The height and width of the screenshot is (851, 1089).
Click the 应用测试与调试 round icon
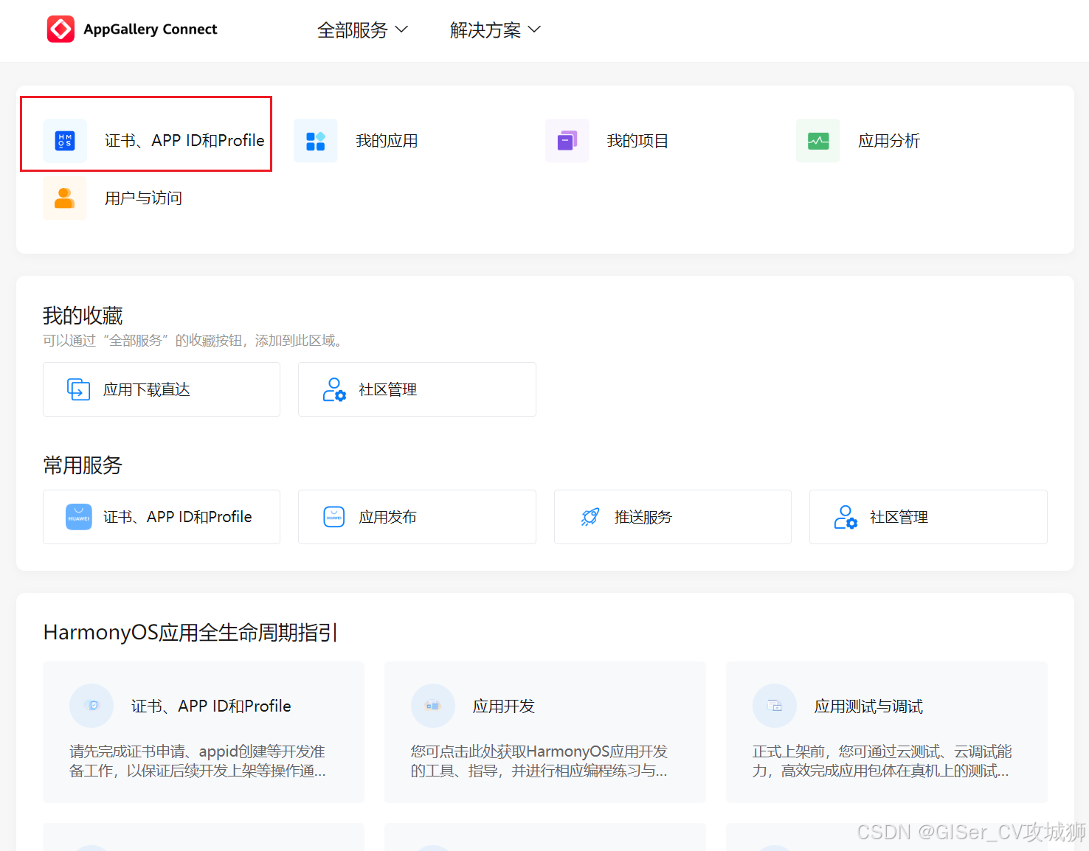[x=775, y=706]
